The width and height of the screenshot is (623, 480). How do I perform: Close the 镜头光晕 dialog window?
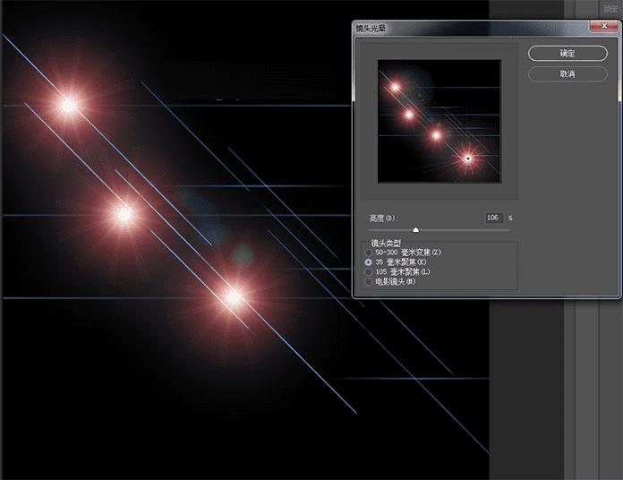(604, 26)
